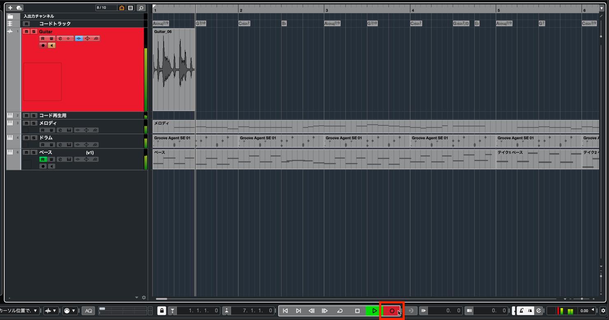This screenshot has height=320, width=609.
Task: Open ドラム track channel settings (e)
Action: tap(60, 145)
